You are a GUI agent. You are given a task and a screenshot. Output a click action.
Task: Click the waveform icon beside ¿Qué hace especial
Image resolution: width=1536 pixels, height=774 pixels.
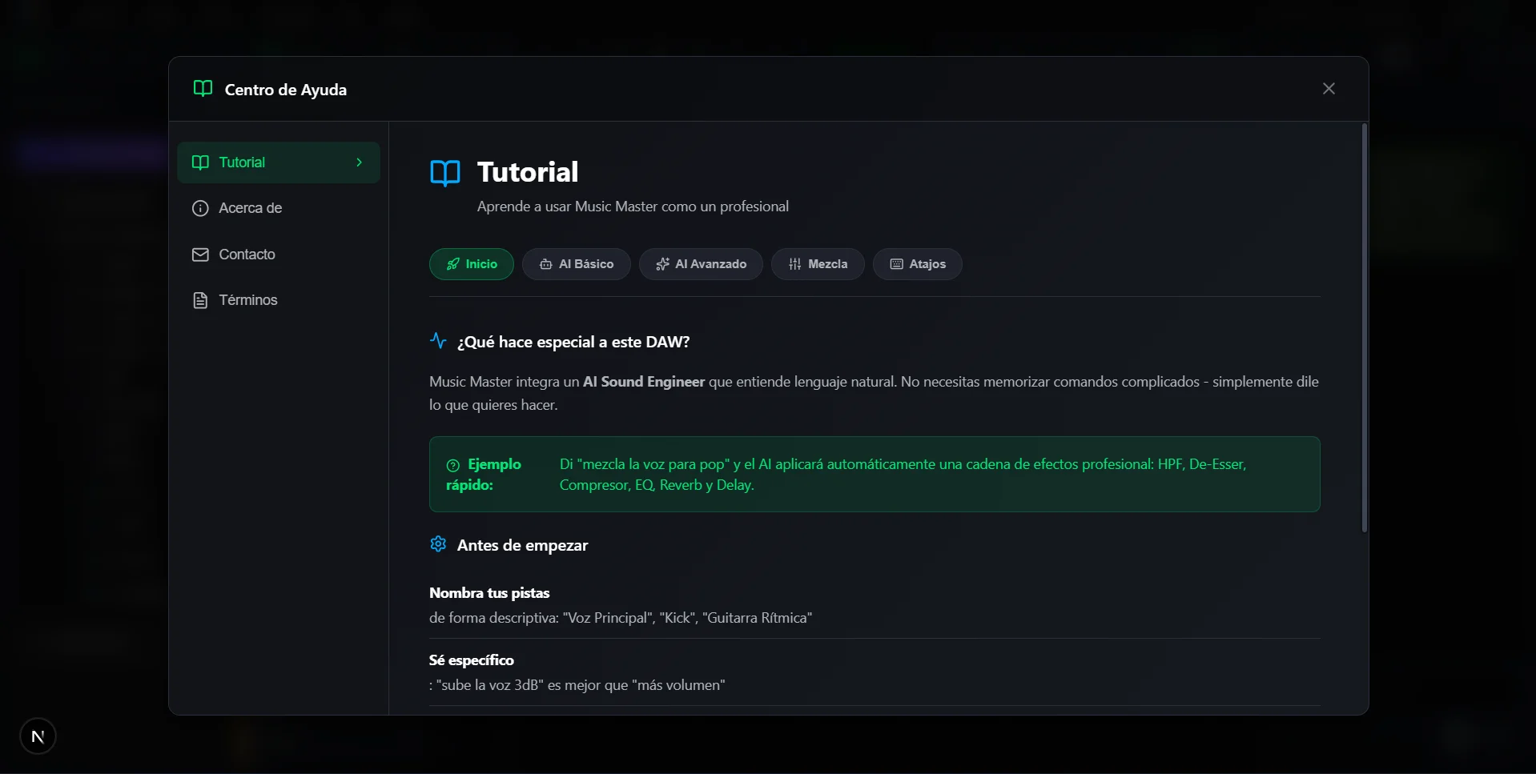coord(438,341)
